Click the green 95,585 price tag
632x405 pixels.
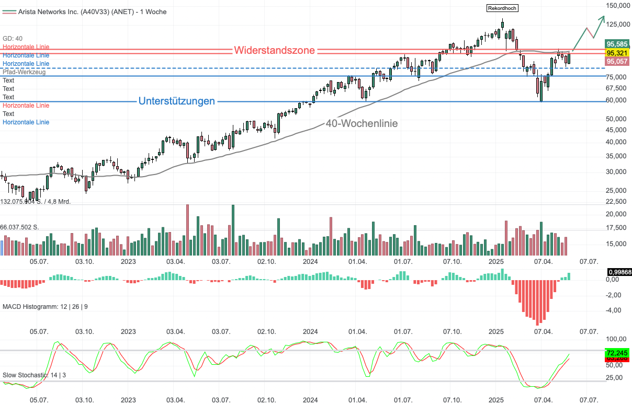[x=616, y=44]
